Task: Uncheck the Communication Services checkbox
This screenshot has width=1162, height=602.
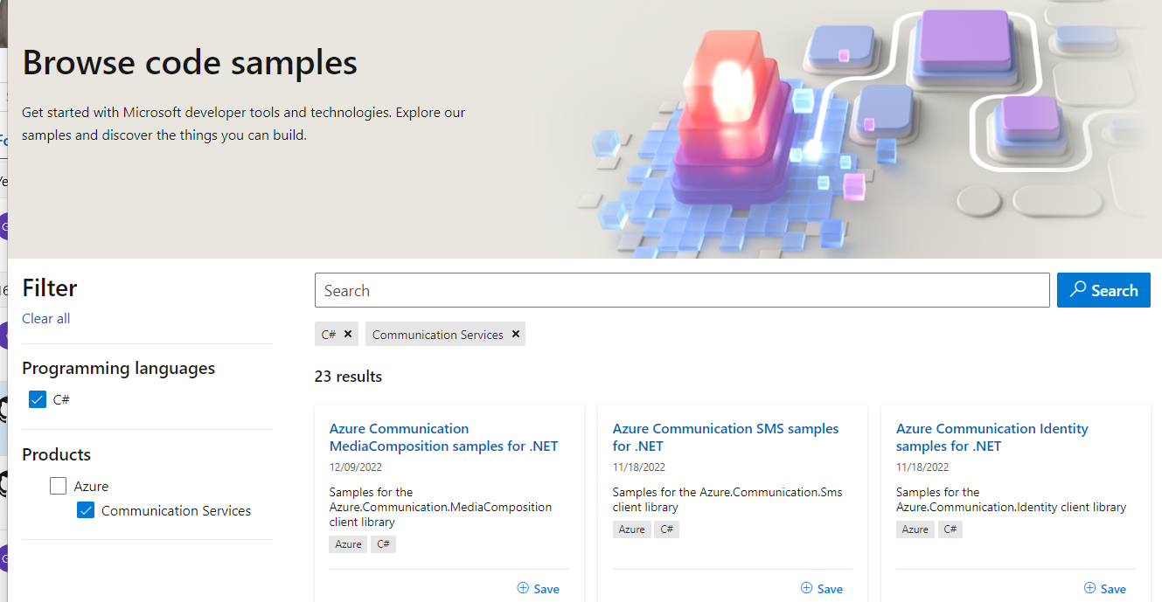Action: [86, 510]
